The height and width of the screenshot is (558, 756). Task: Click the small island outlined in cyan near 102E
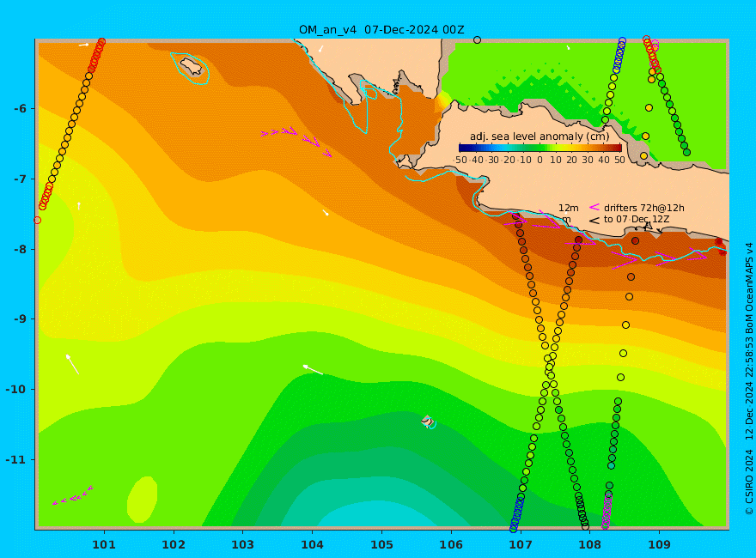(x=192, y=67)
